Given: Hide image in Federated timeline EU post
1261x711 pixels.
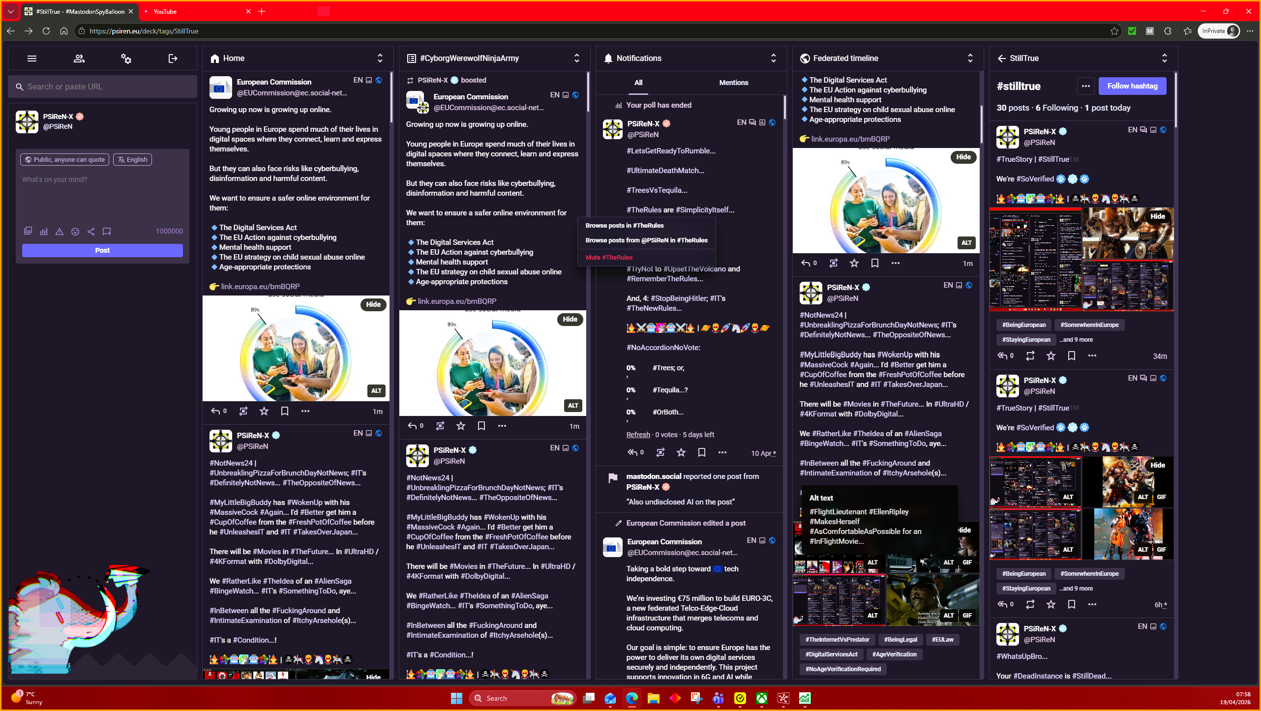Looking at the screenshot, I should tap(963, 157).
